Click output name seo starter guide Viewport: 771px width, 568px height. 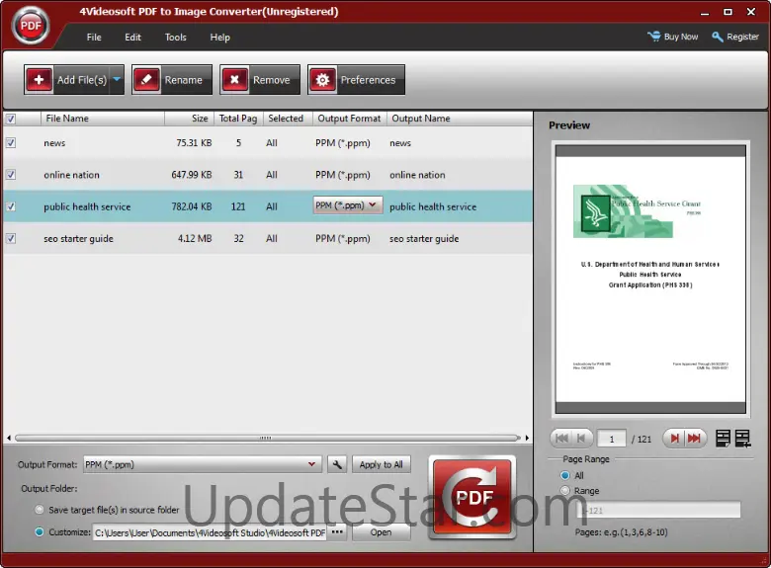[x=424, y=238]
